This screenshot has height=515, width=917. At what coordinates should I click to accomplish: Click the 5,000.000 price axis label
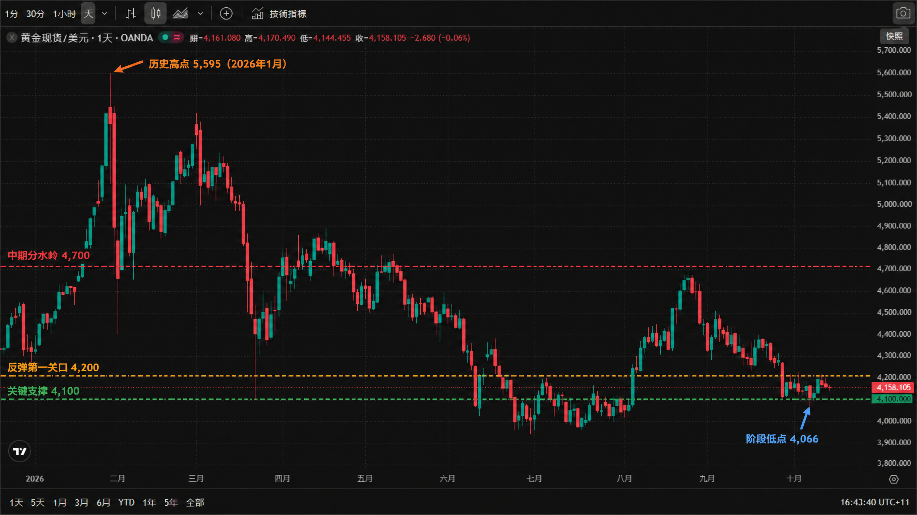[x=894, y=204]
